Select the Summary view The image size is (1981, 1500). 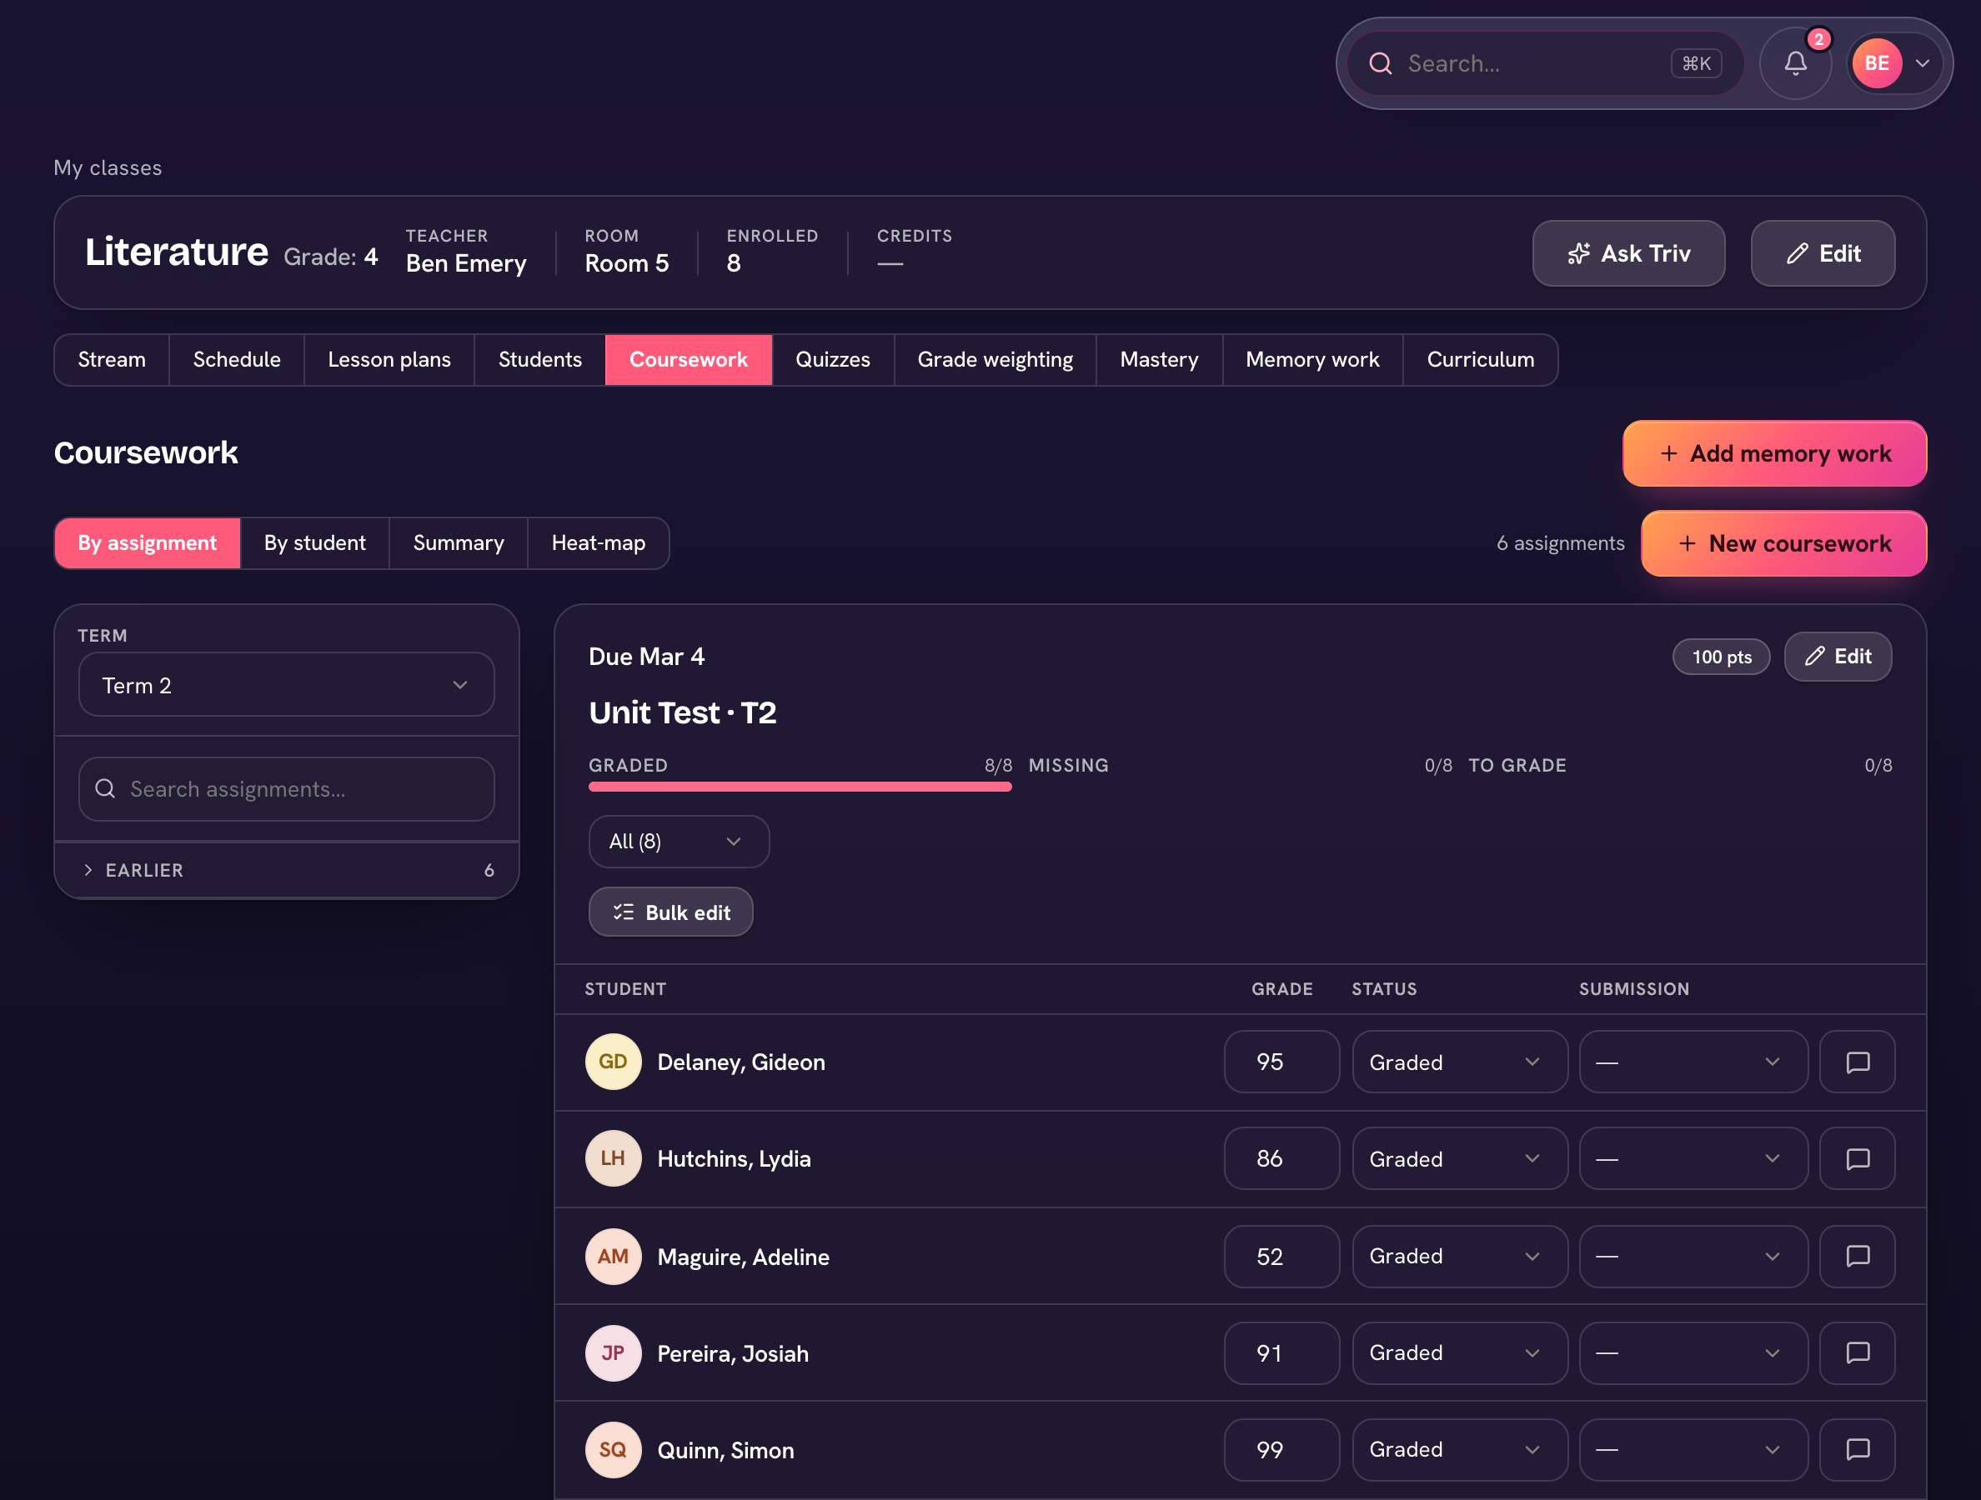pyautogui.click(x=459, y=543)
